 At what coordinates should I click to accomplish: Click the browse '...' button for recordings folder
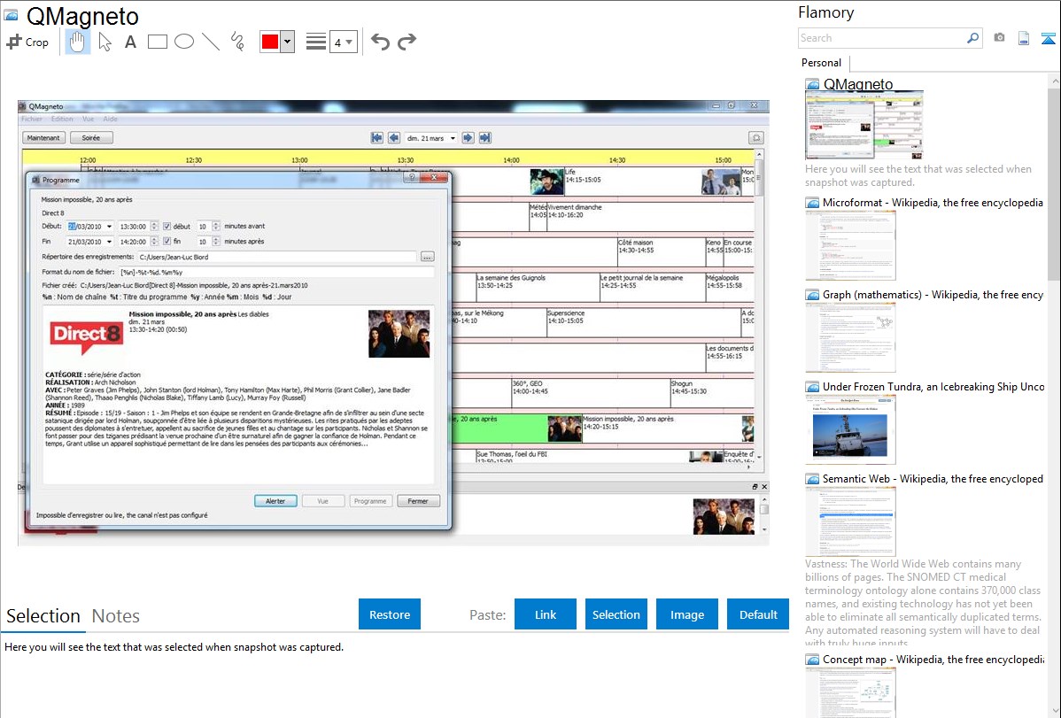tap(427, 257)
